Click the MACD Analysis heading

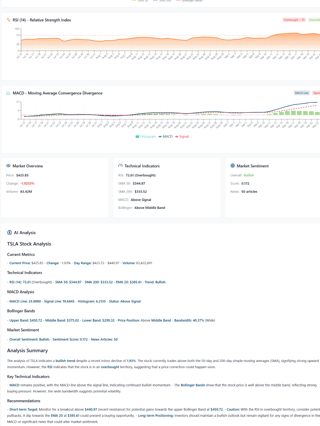coord(21,292)
